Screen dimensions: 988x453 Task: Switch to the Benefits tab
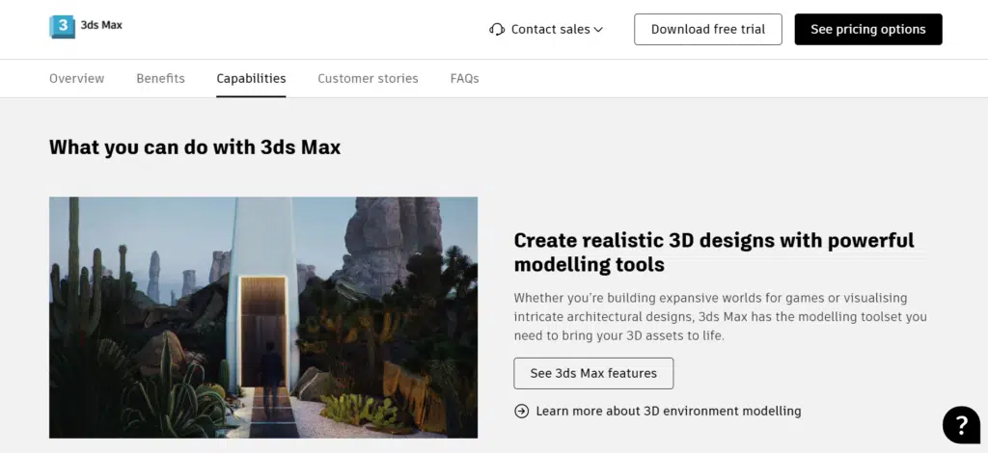click(x=161, y=79)
